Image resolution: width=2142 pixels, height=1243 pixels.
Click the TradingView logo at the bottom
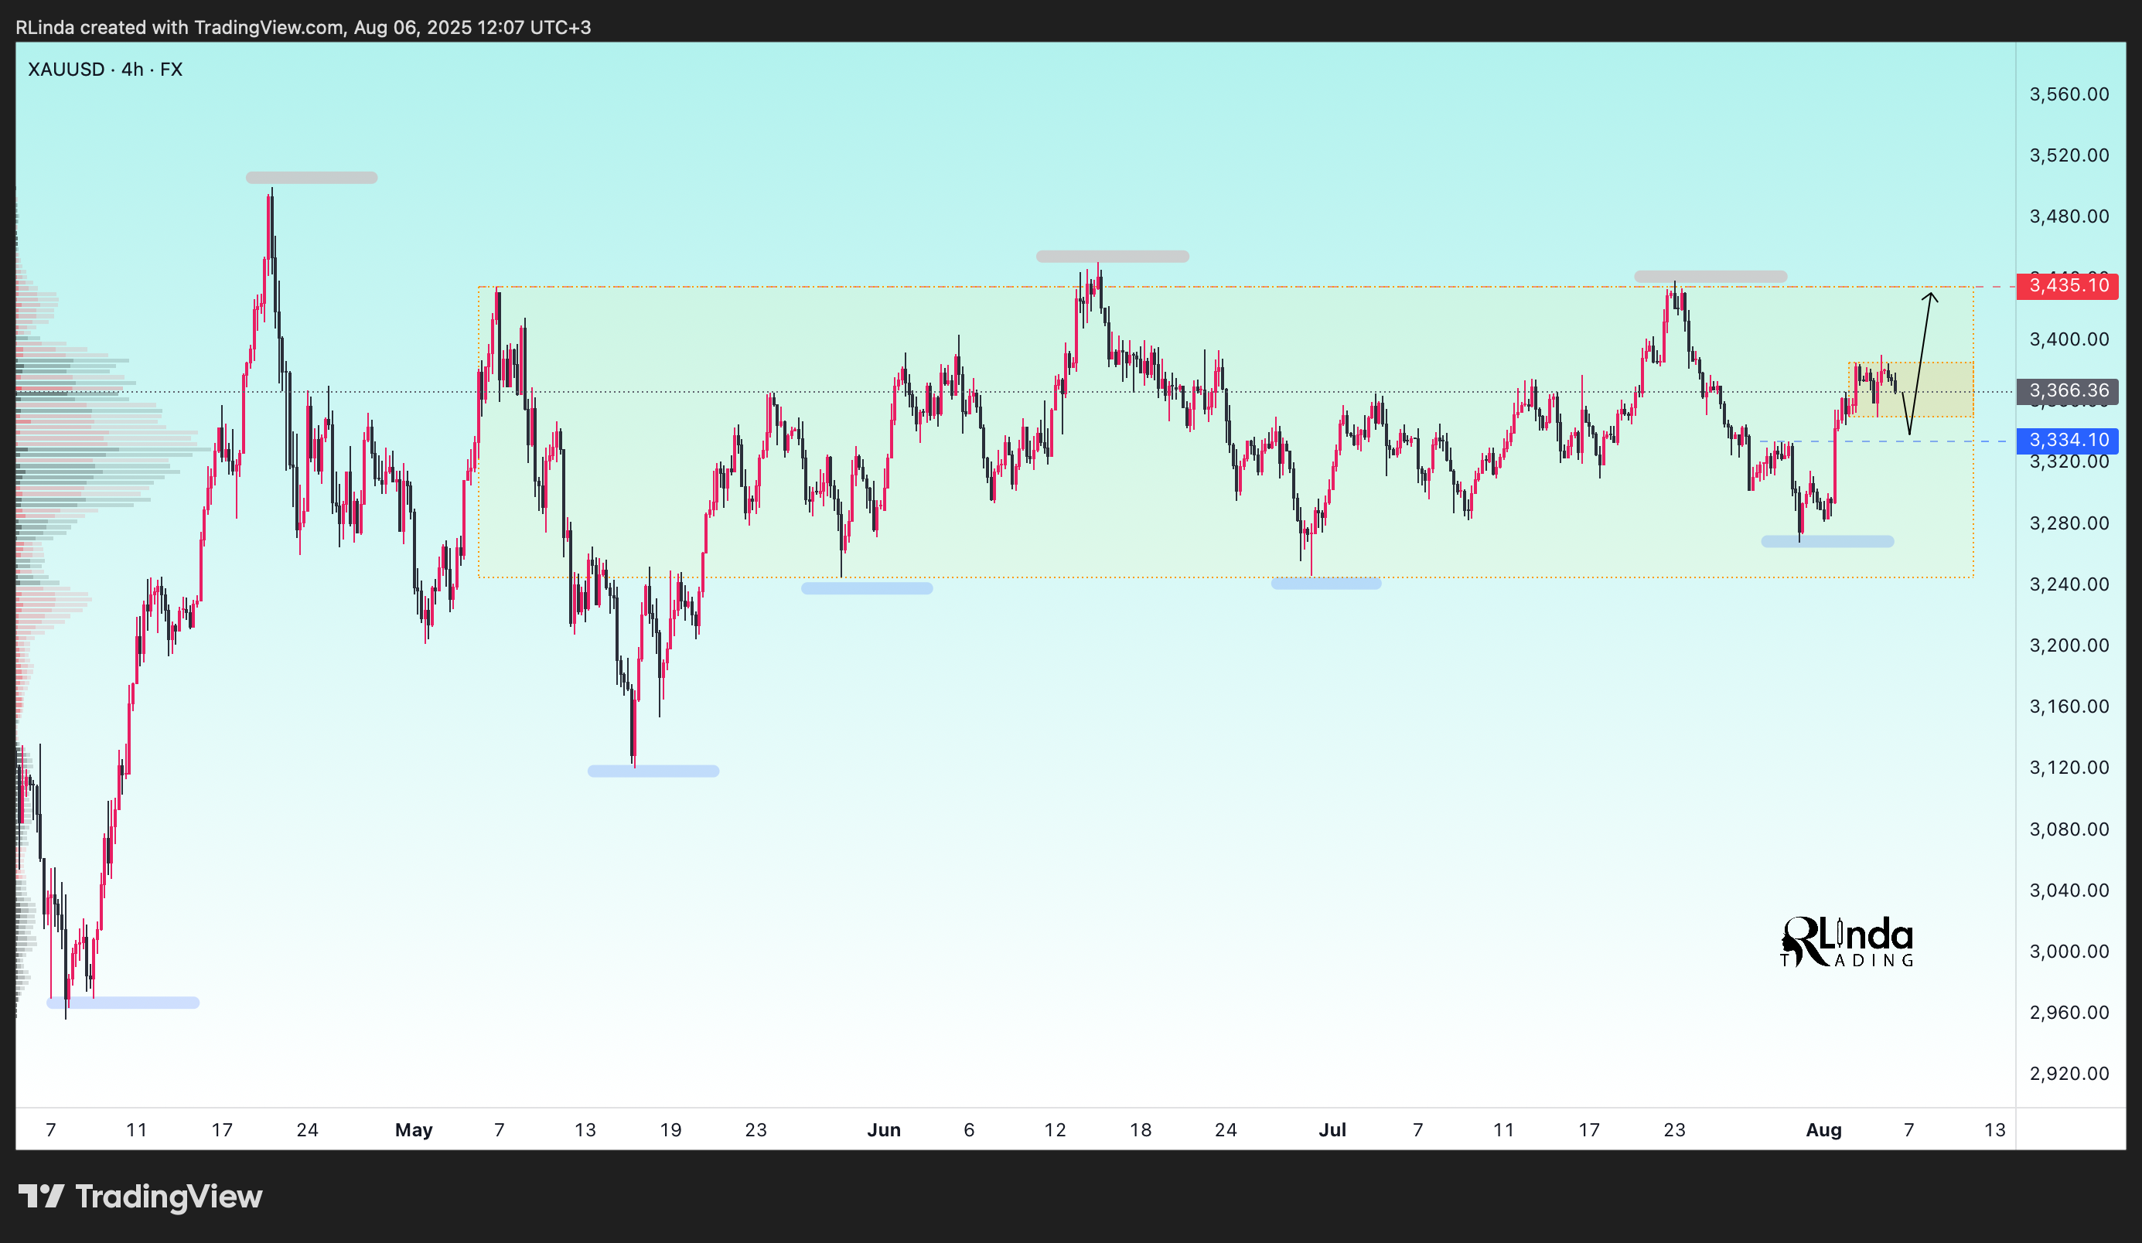coord(140,1197)
